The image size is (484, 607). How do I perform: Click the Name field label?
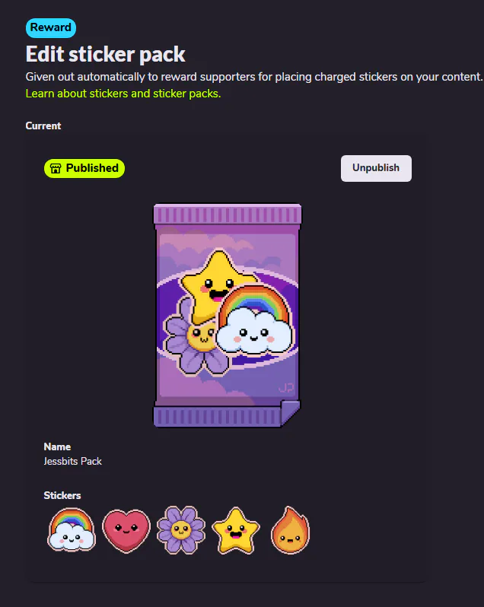point(57,447)
